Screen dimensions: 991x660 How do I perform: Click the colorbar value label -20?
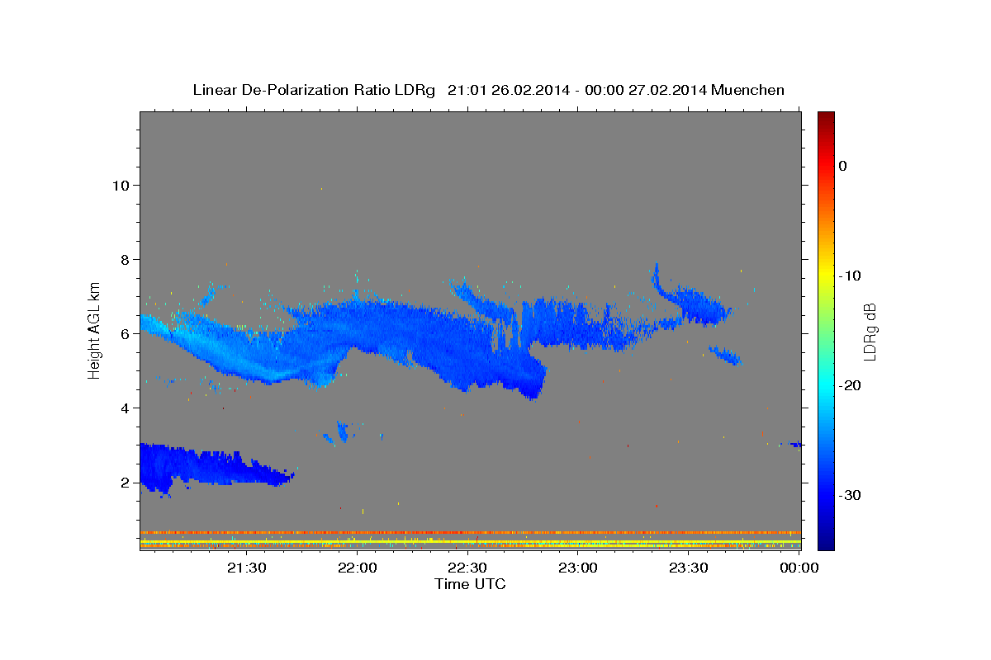point(851,385)
